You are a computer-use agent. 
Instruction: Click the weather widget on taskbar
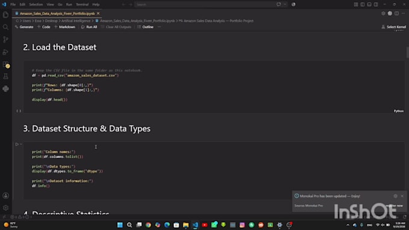click(10, 225)
